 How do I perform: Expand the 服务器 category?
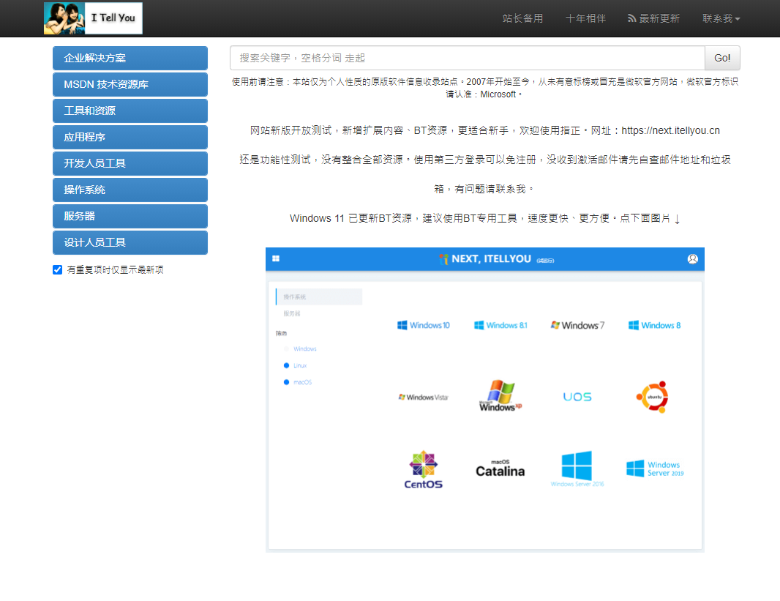click(130, 217)
